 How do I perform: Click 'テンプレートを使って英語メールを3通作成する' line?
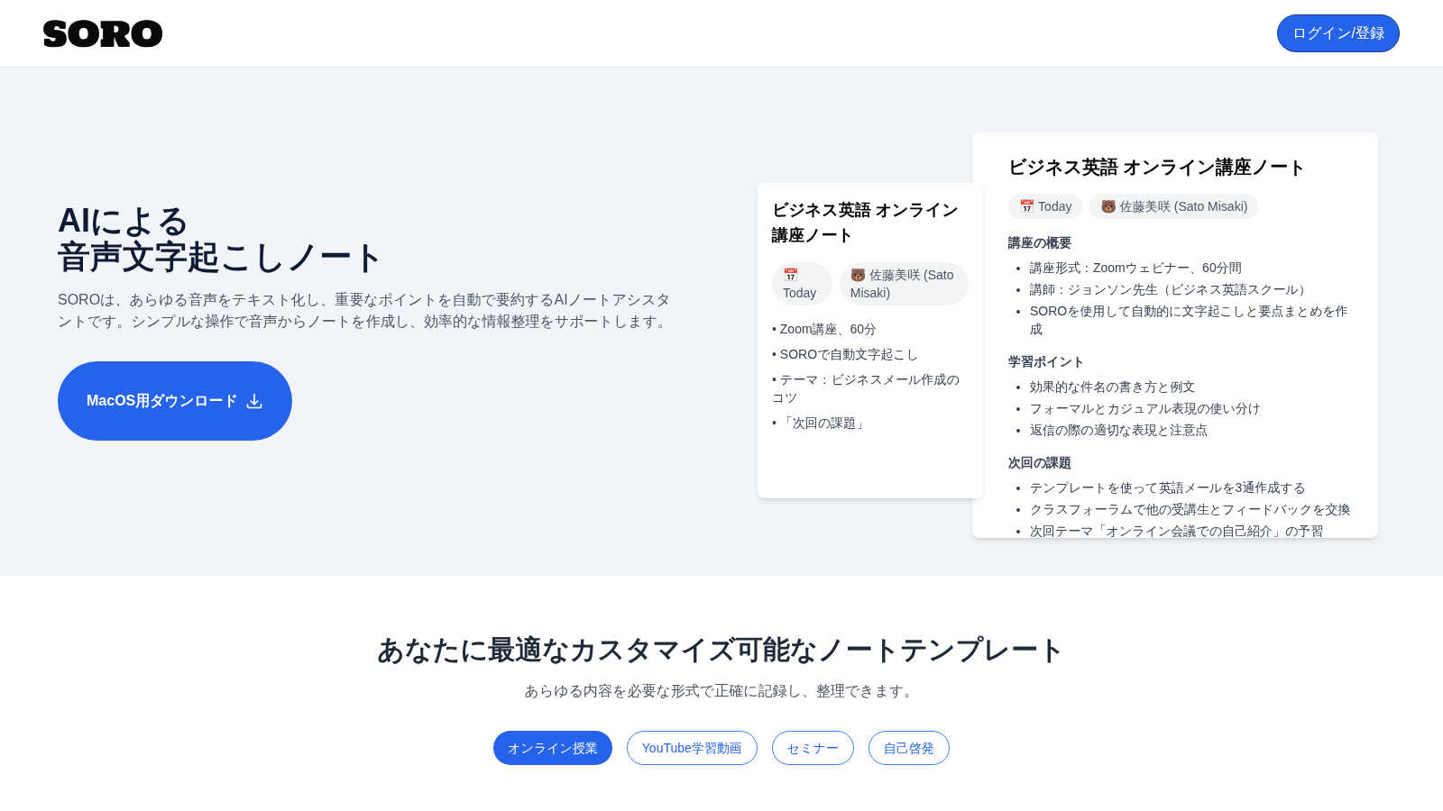coord(1168,488)
